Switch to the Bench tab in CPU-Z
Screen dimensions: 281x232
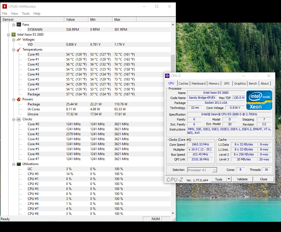coord(253,84)
